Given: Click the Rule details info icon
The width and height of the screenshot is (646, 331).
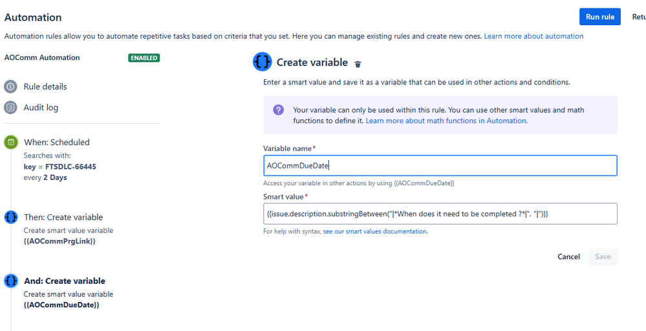Looking at the screenshot, I should [x=11, y=86].
